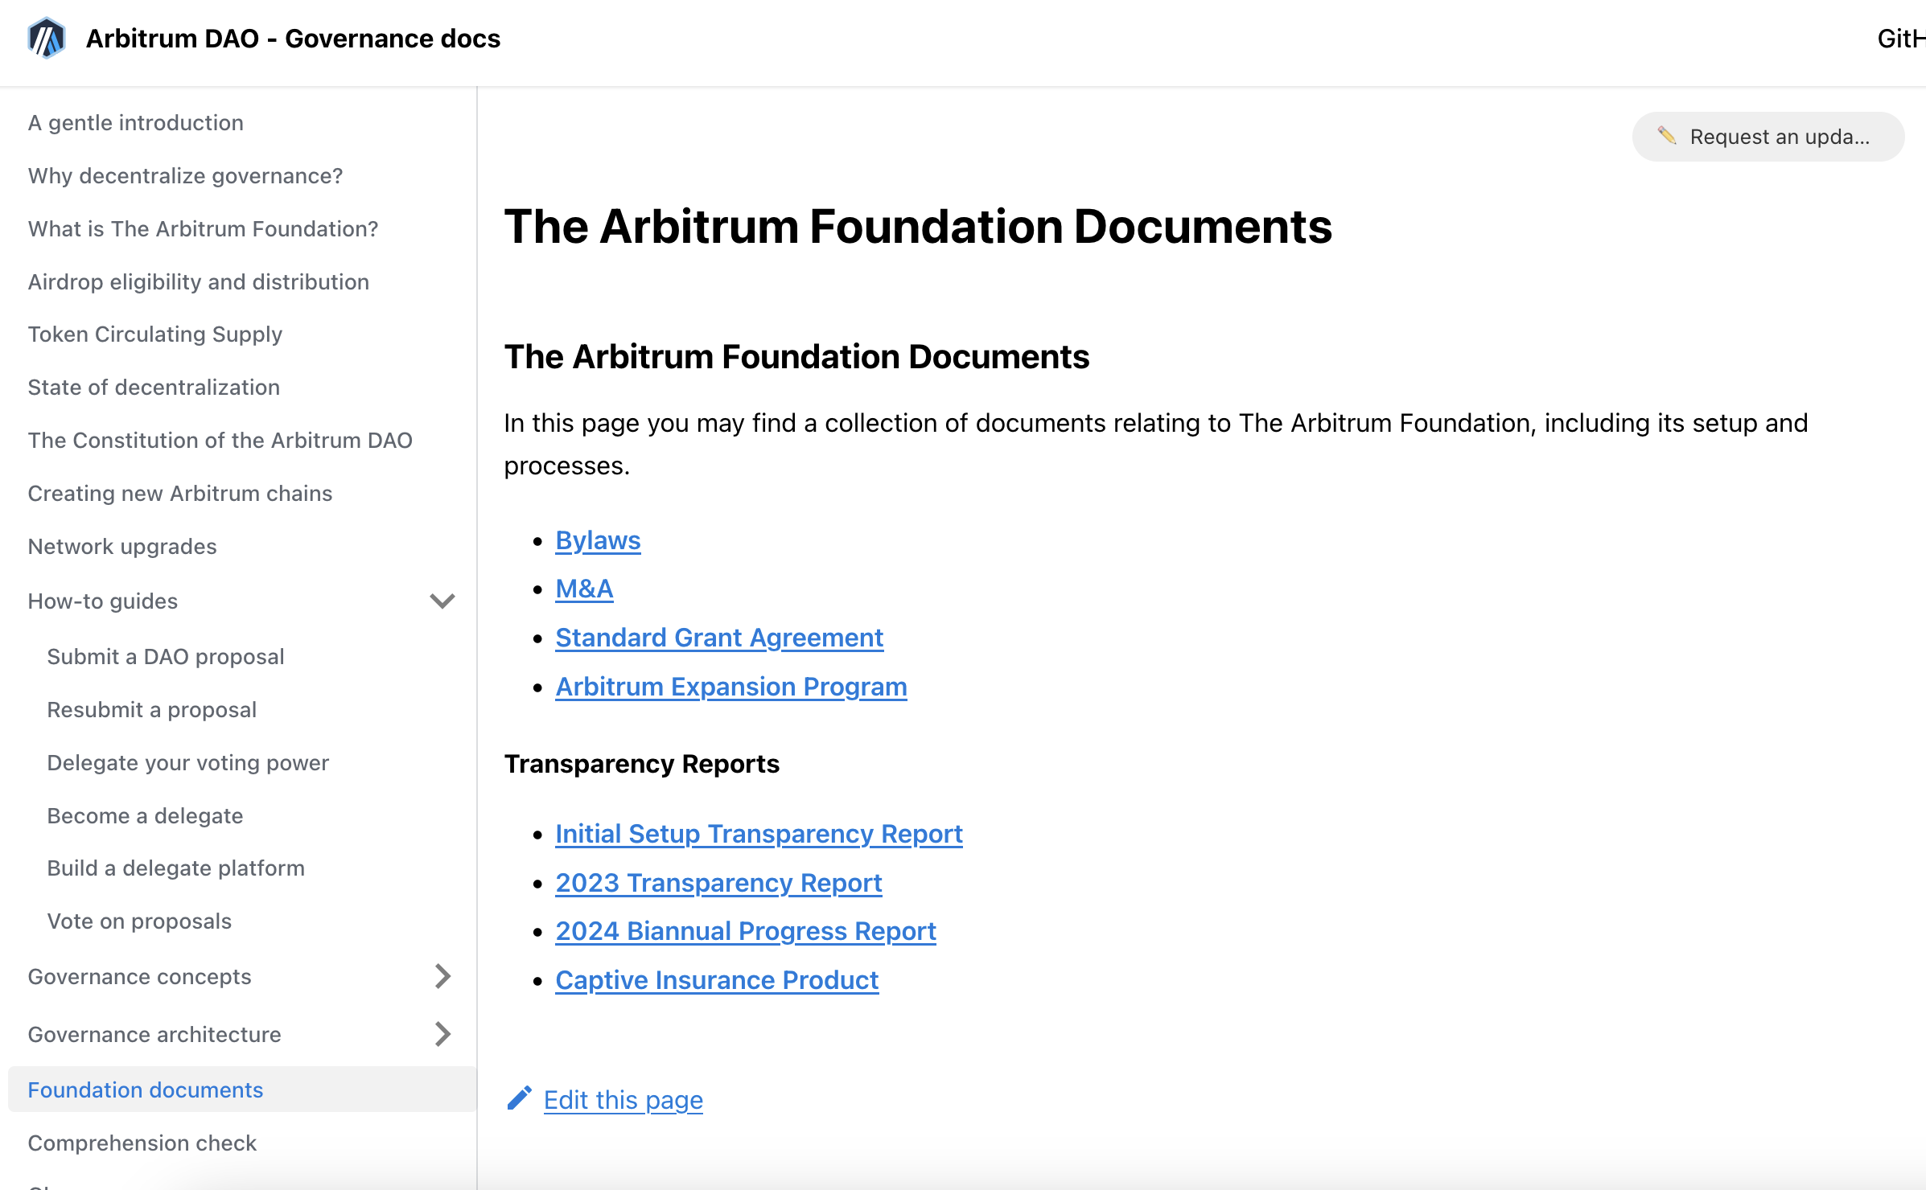This screenshot has width=1926, height=1190.
Task: Click the Edit this page link
Action: click(623, 1100)
